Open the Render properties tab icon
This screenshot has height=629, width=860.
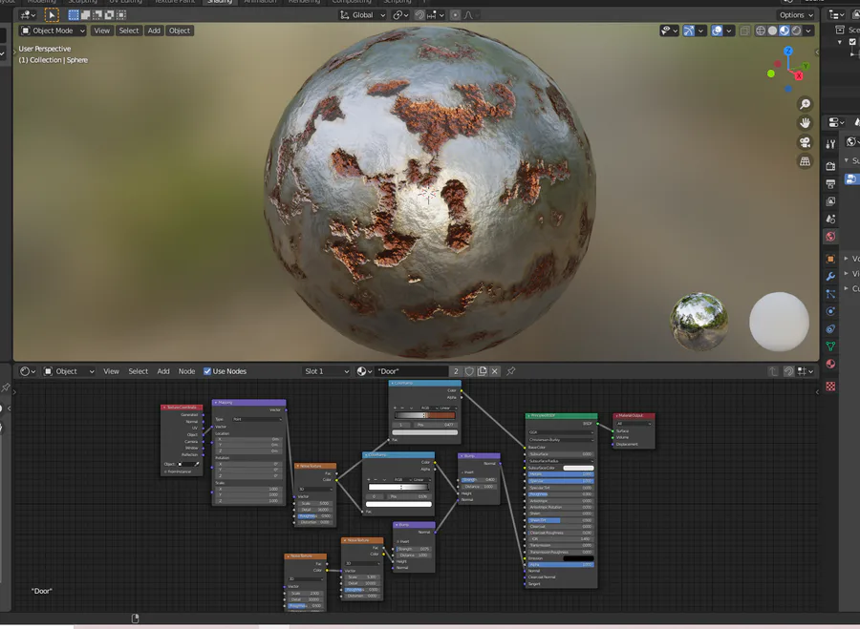[830, 166]
